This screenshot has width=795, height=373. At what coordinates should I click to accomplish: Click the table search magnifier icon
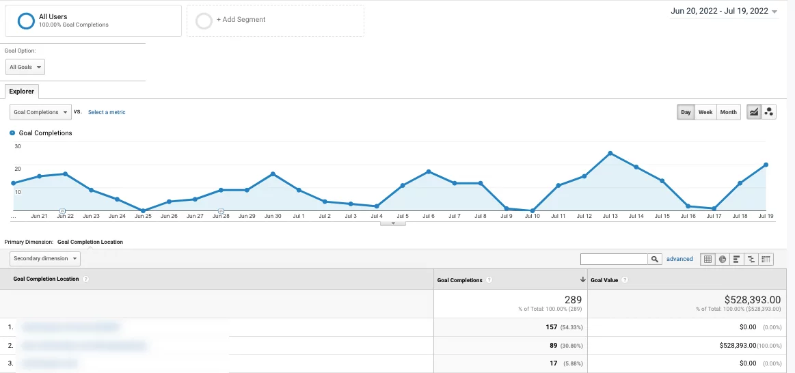click(x=655, y=259)
